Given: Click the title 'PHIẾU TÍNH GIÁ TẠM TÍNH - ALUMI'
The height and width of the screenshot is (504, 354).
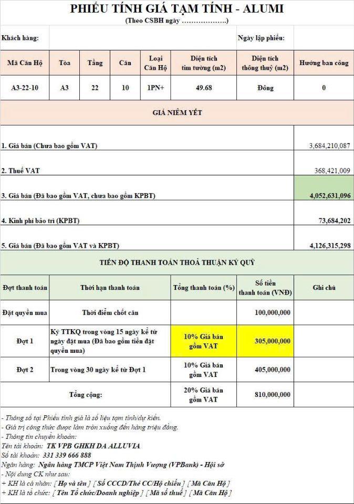Looking at the screenshot, I should click(x=177, y=9).
